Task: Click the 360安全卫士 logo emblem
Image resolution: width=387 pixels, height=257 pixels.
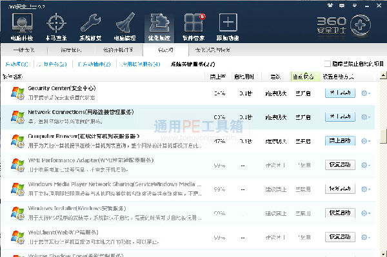Action: [361, 25]
